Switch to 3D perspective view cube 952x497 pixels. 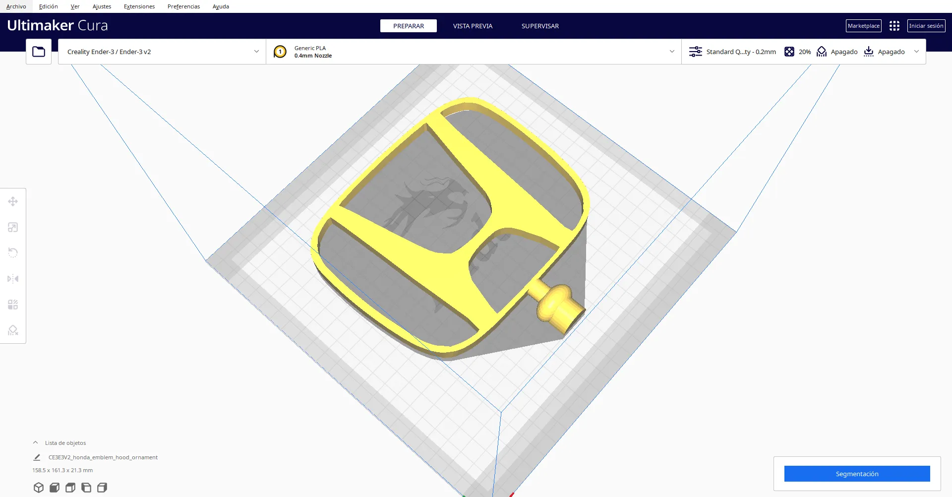point(39,488)
